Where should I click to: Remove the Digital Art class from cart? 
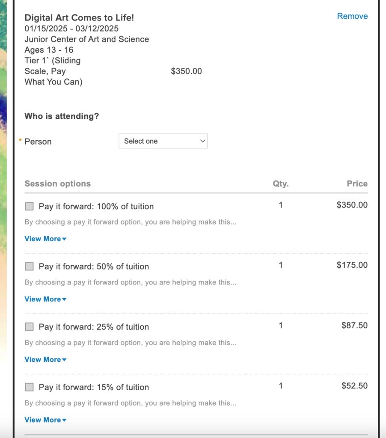(x=352, y=16)
